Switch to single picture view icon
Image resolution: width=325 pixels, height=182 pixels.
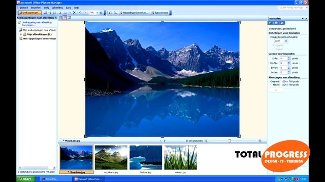tap(70, 18)
